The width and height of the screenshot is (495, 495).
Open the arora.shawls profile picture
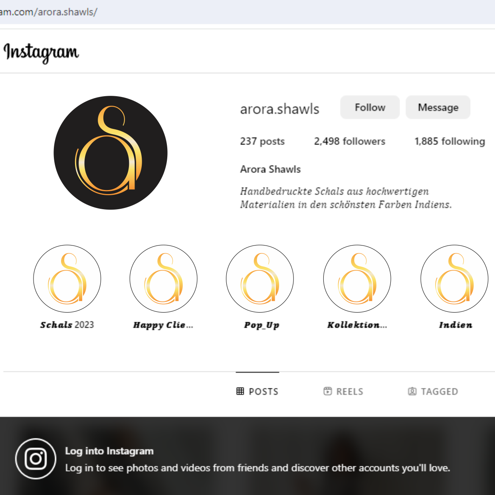point(111,152)
